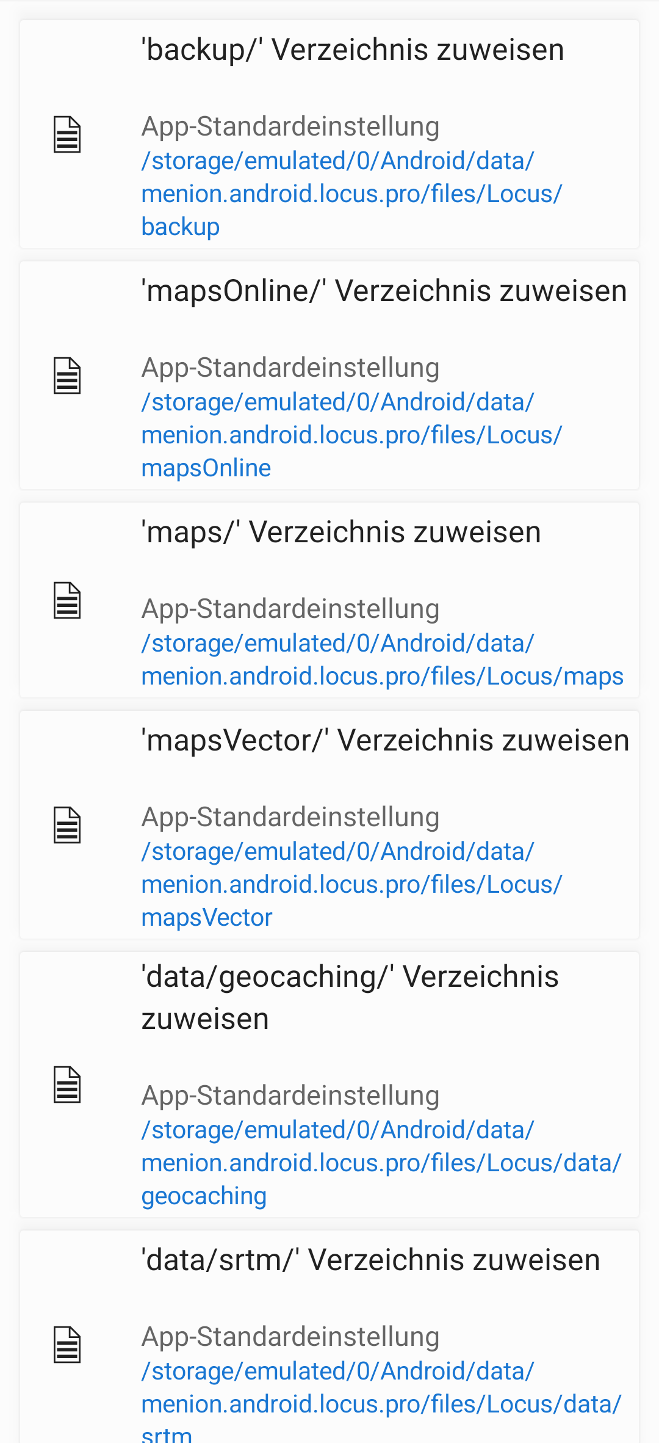This screenshot has width=659, height=1443.
Task: Open ''data/geocaching/' Verzeichnis zuweisen' setting
Action: 329,1085
